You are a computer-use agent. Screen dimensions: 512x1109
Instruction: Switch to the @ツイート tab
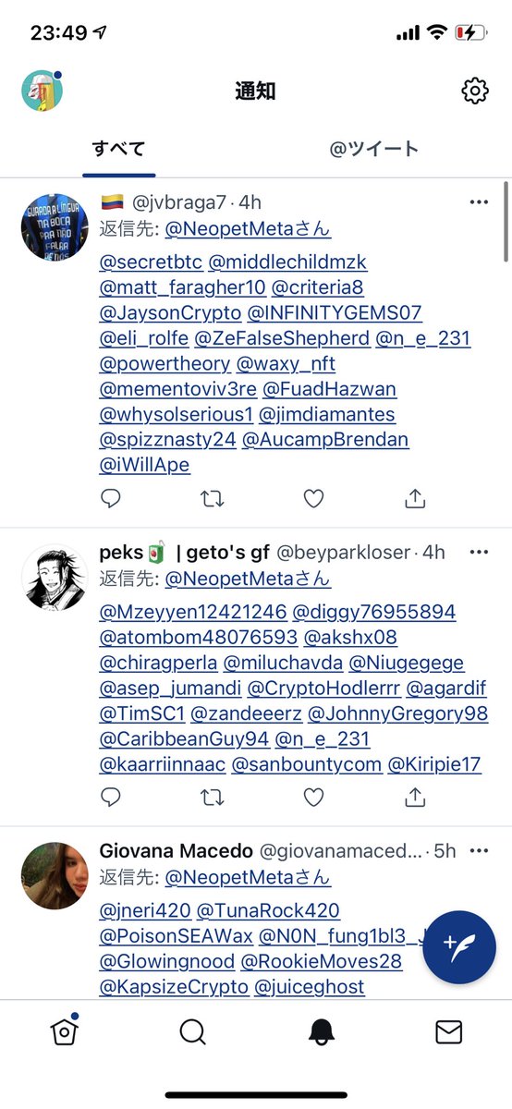click(374, 148)
